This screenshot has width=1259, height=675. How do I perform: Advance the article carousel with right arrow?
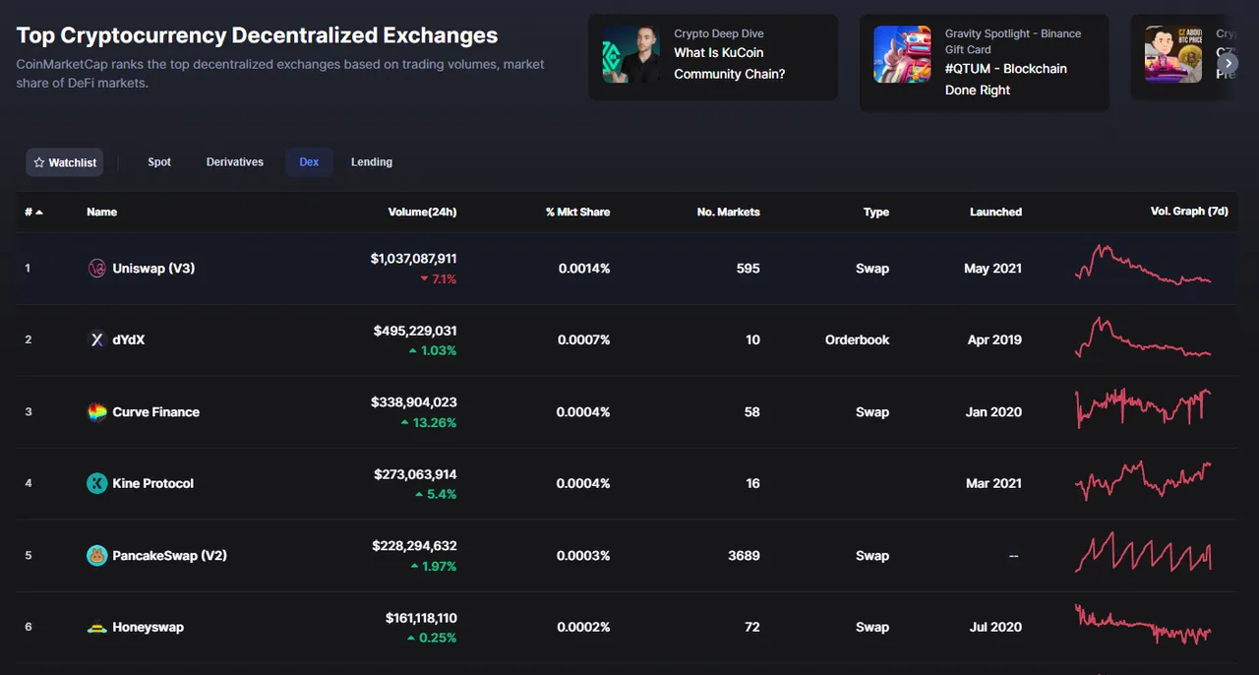click(1228, 64)
